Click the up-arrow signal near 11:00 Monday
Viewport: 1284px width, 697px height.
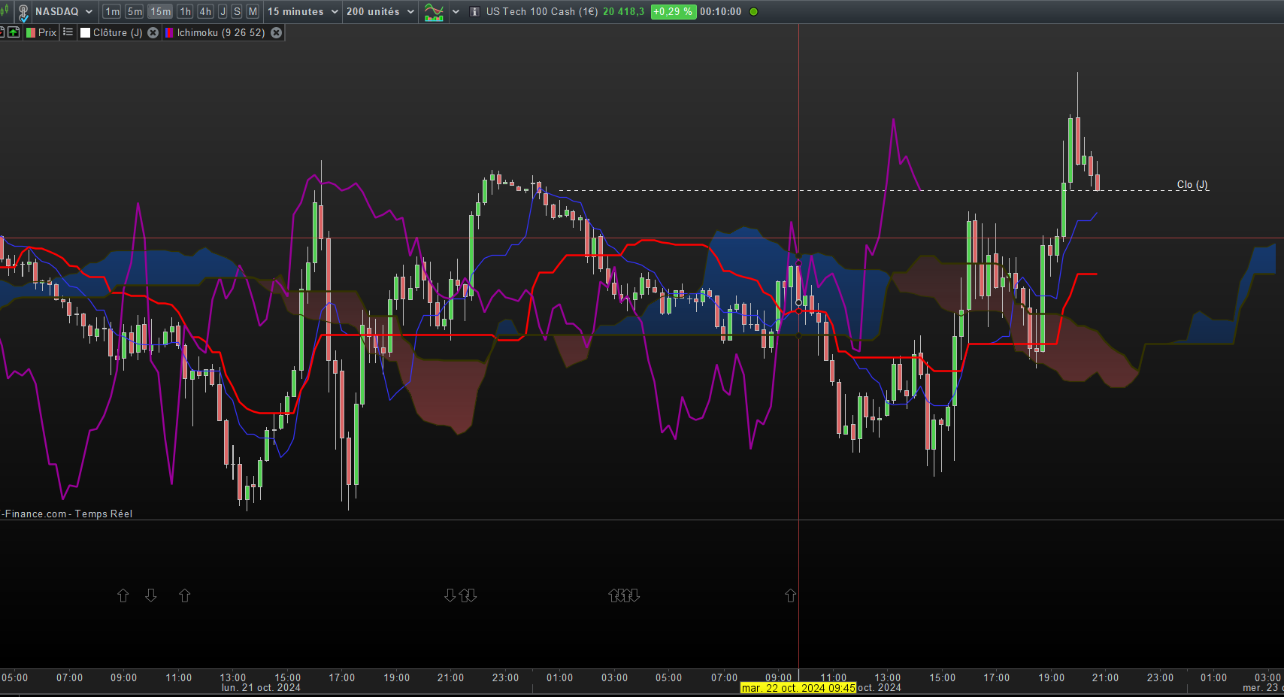click(x=185, y=595)
